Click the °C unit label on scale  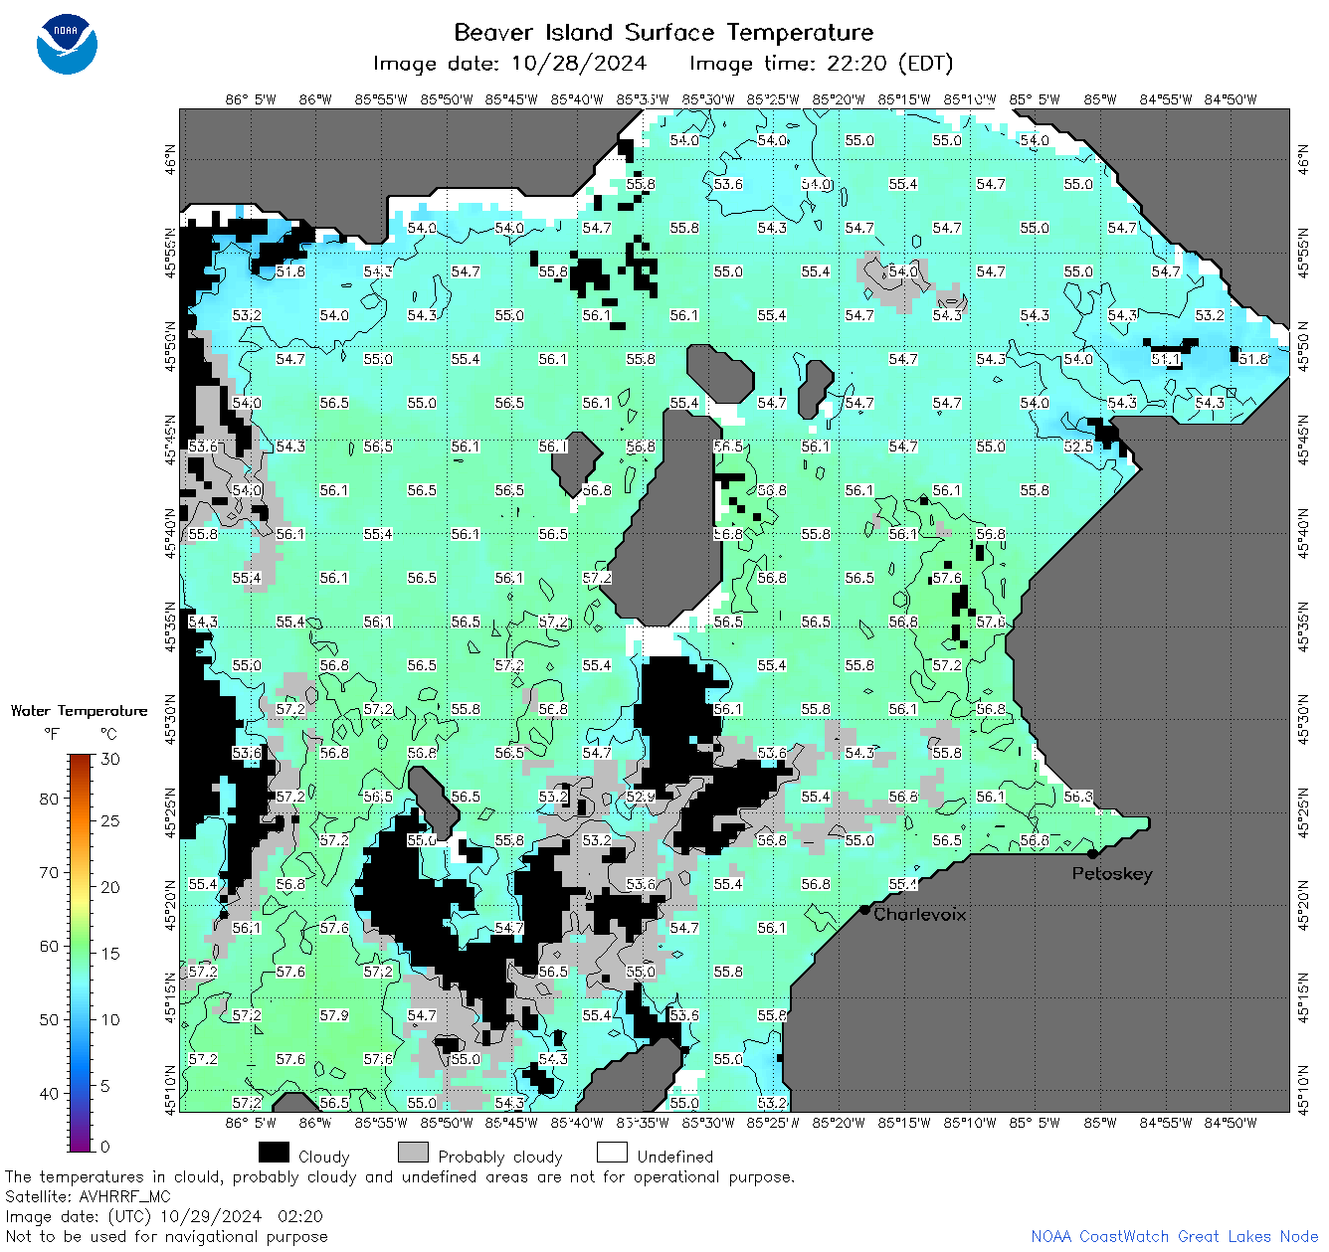pyautogui.click(x=108, y=734)
